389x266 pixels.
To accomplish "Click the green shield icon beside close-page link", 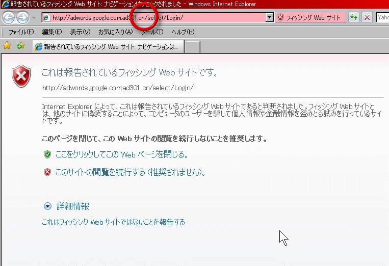I will pos(47,154).
